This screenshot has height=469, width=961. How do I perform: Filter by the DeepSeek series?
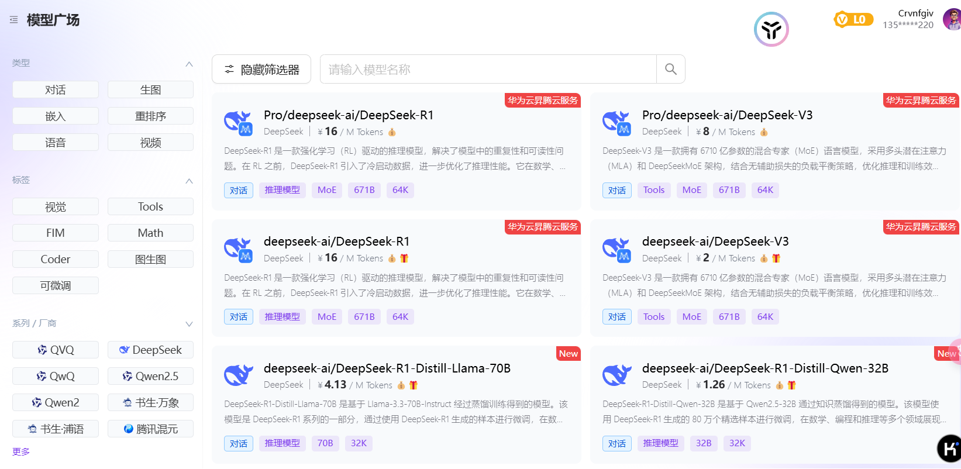point(150,350)
